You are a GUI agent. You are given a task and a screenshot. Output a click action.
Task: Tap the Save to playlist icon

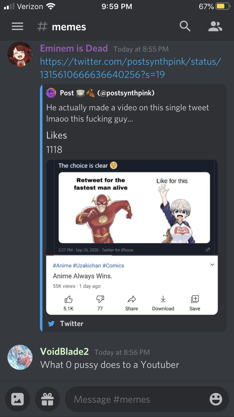195,299
